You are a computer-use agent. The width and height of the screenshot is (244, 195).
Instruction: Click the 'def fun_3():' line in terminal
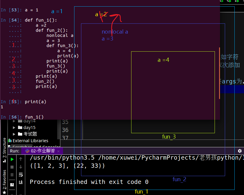click(x=62, y=46)
